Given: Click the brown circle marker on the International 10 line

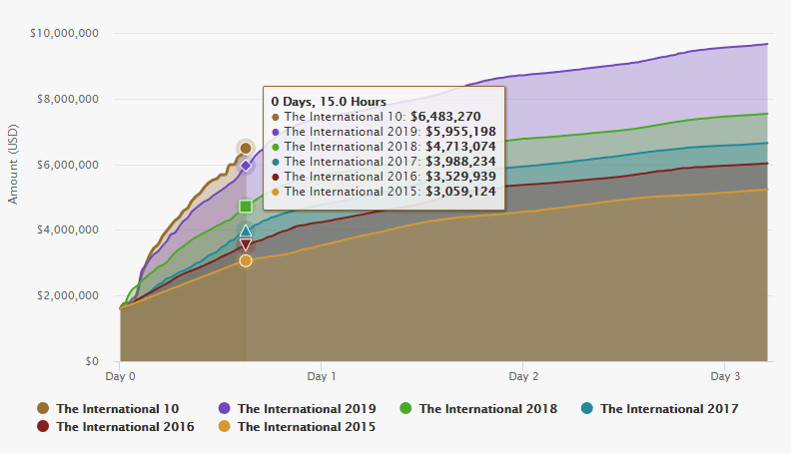Looking at the screenshot, I should coord(246,148).
